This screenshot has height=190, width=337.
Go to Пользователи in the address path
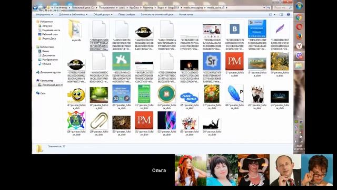[x=107, y=7]
